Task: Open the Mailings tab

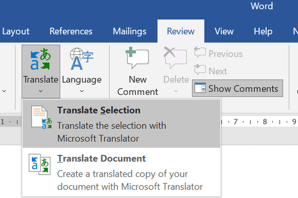Action: tap(130, 31)
